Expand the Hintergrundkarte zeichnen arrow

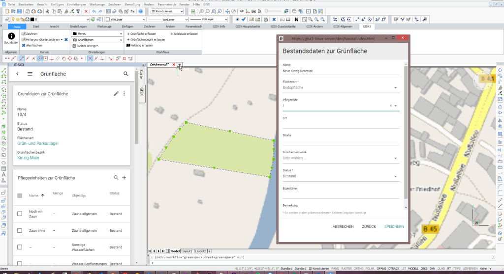click(62, 40)
